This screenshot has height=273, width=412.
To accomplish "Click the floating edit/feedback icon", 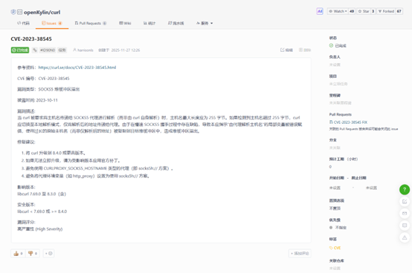I will (x=405, y=201).
